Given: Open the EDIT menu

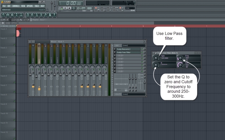Looking at the screenshot, I should (x=9, y=6).
